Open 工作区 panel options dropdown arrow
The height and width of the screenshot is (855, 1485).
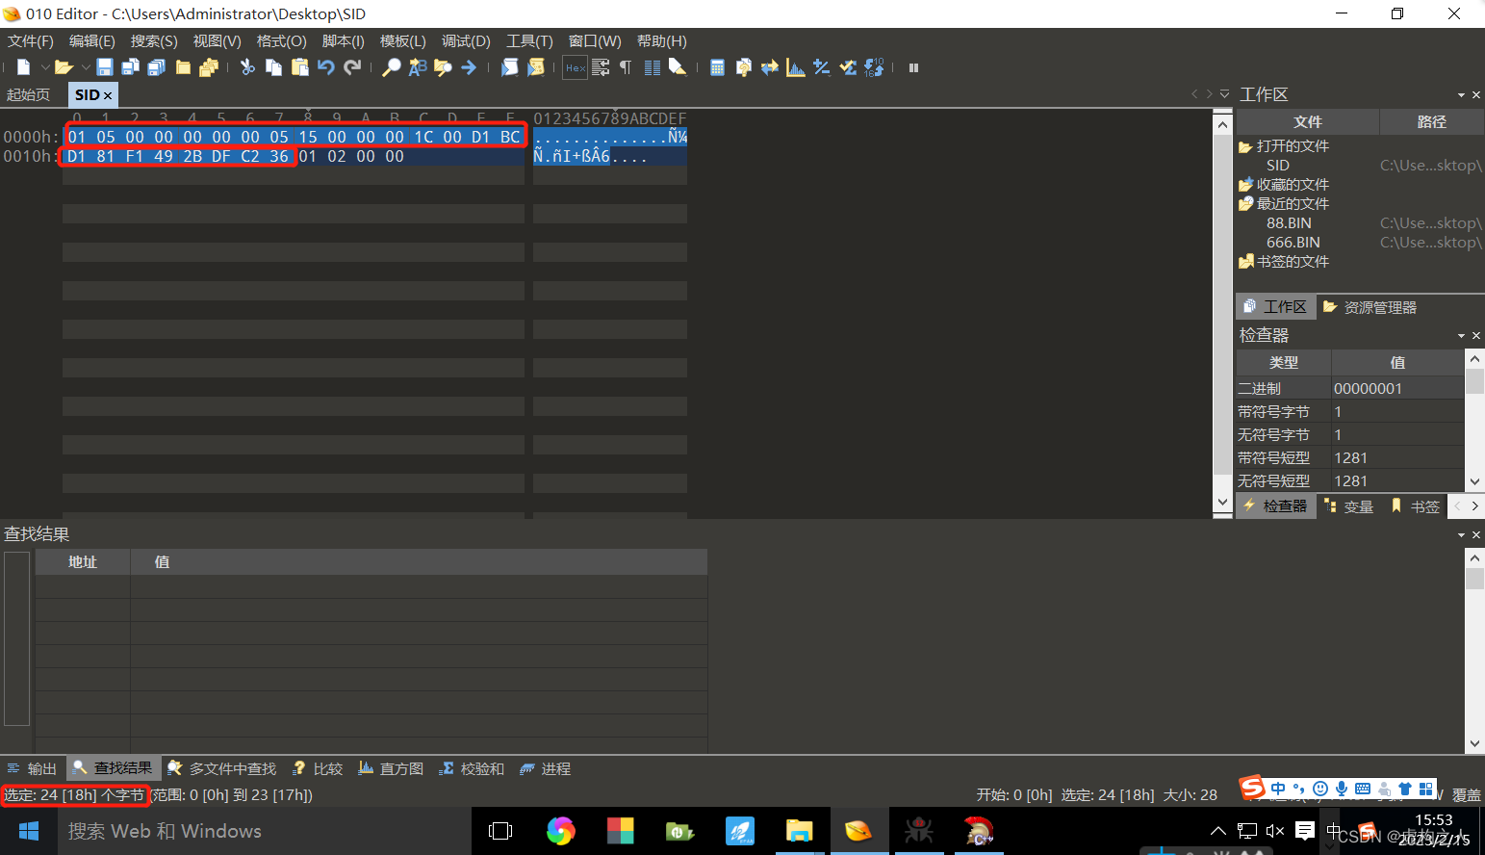(1461, 94)
